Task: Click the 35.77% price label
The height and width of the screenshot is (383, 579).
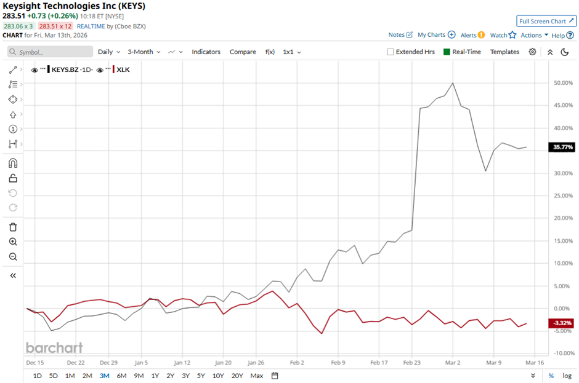Action: [x=562, y=147]
